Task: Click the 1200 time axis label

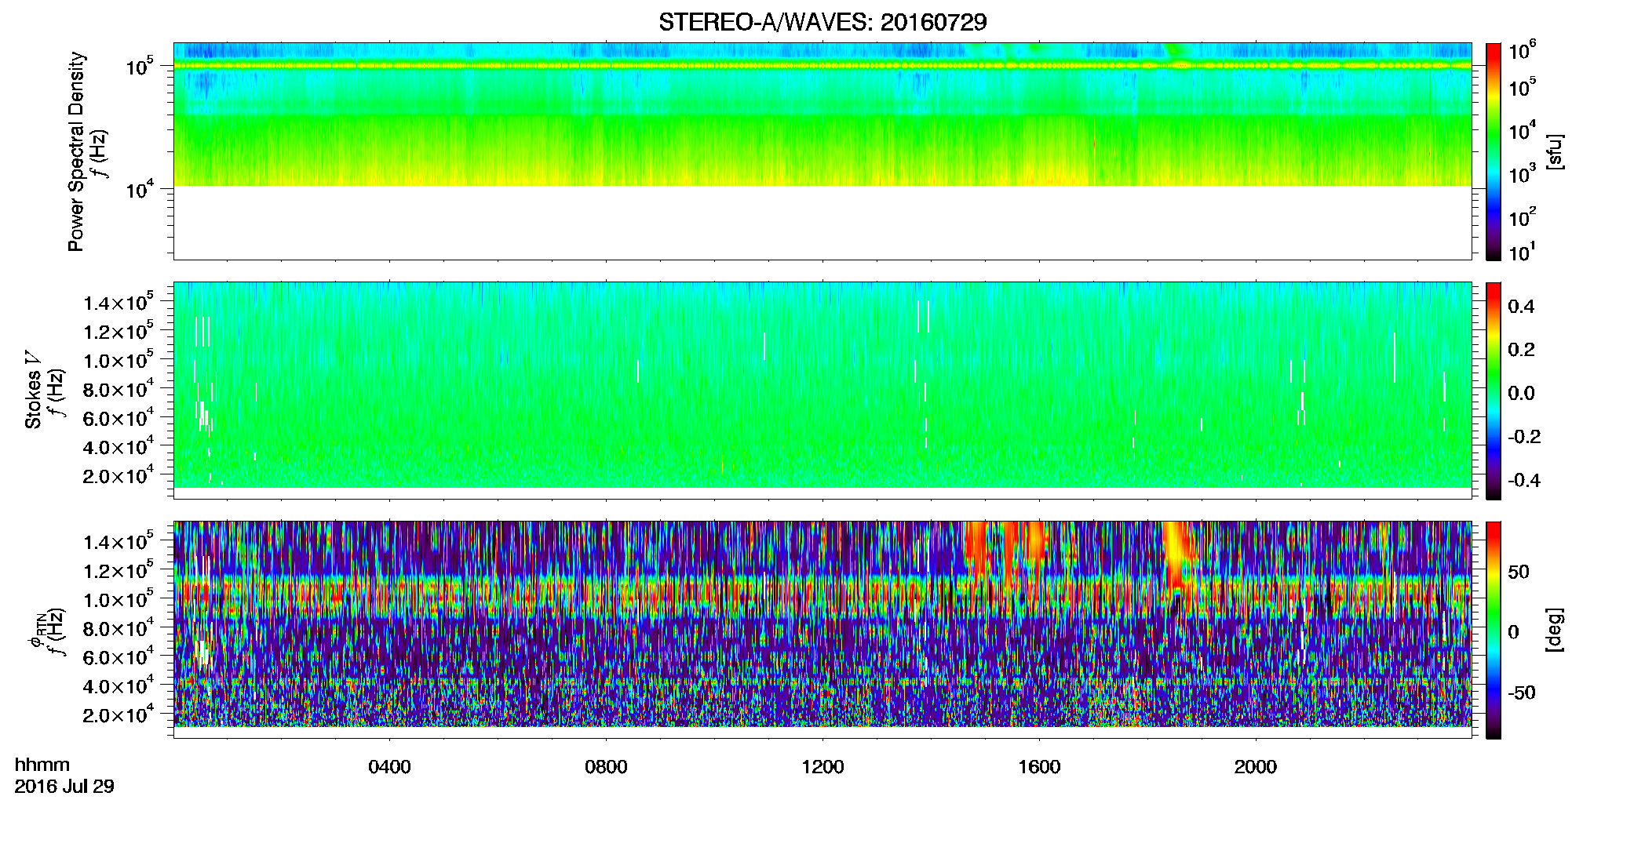Action: point(822,766)
